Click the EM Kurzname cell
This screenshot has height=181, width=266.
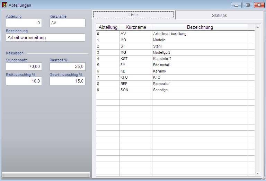pyautogui.click(x=136, y=65)
